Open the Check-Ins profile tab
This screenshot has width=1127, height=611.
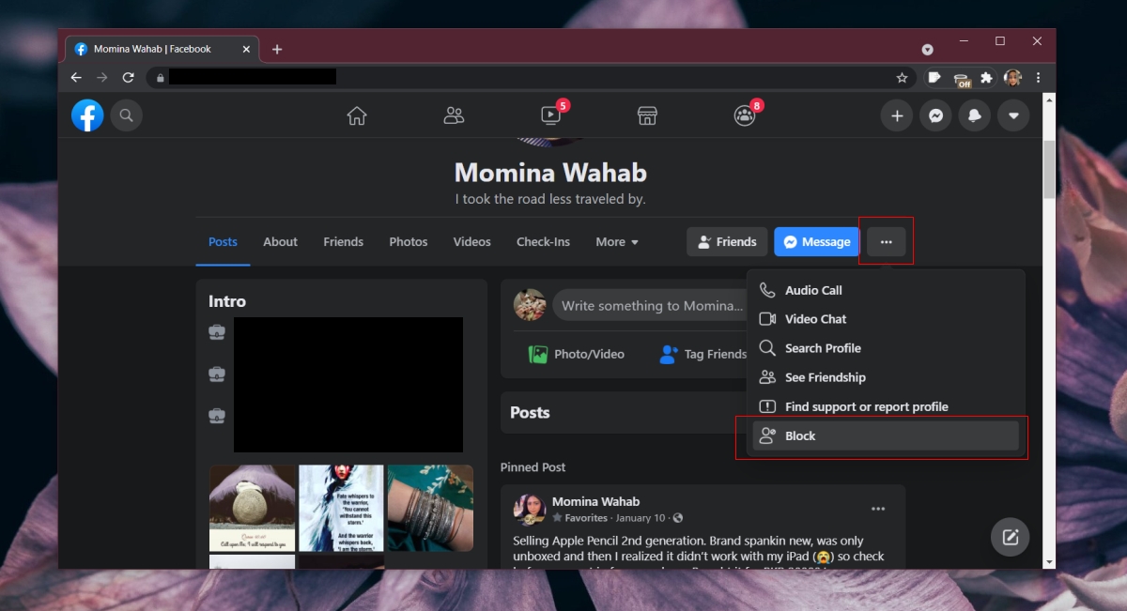(543, 242)
